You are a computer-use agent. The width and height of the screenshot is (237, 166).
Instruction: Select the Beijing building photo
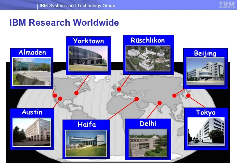coord(205,71)
